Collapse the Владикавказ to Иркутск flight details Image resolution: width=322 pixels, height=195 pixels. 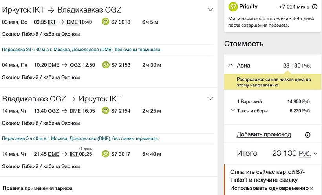point(210,98)
